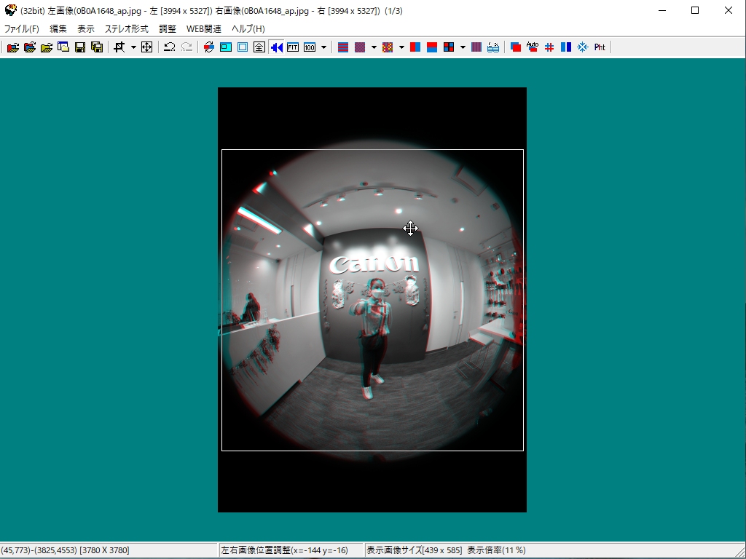746x559 pixels.
Task: Open dropdown beside the four-square grid icon
Action: click(463, 47)
